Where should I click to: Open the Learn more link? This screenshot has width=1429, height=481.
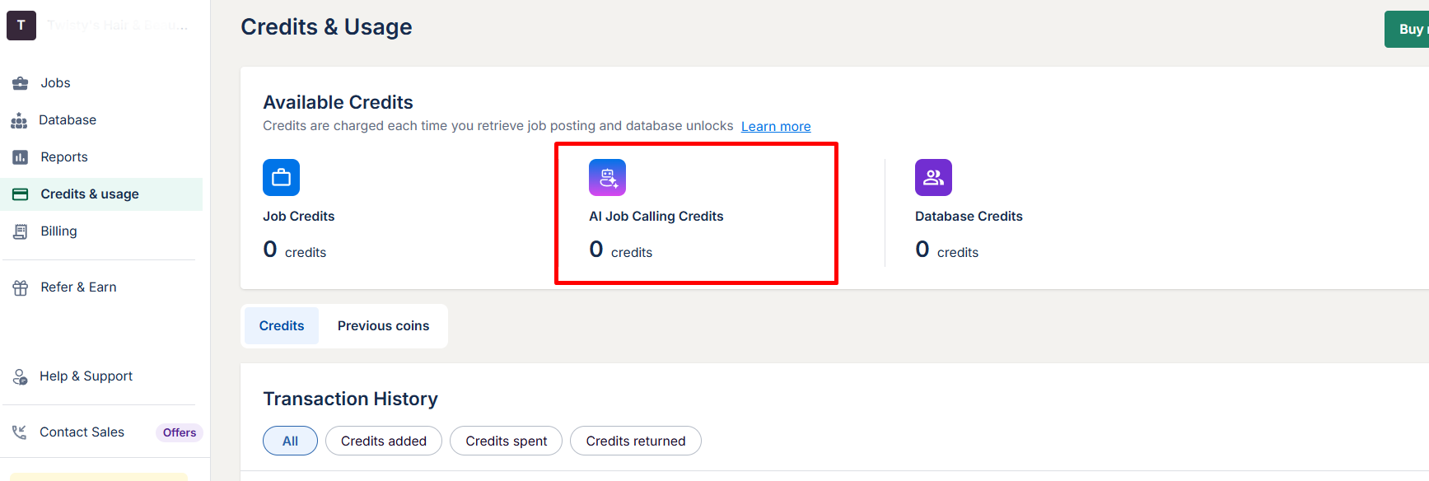(x=776, y=126)
